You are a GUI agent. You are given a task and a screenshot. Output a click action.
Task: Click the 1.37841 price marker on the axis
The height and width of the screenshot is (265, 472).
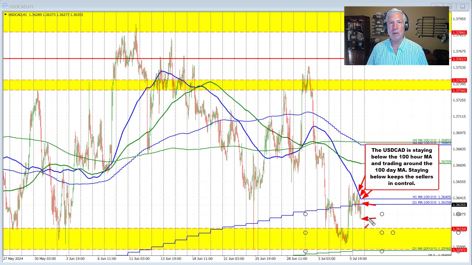click(460, 32)
